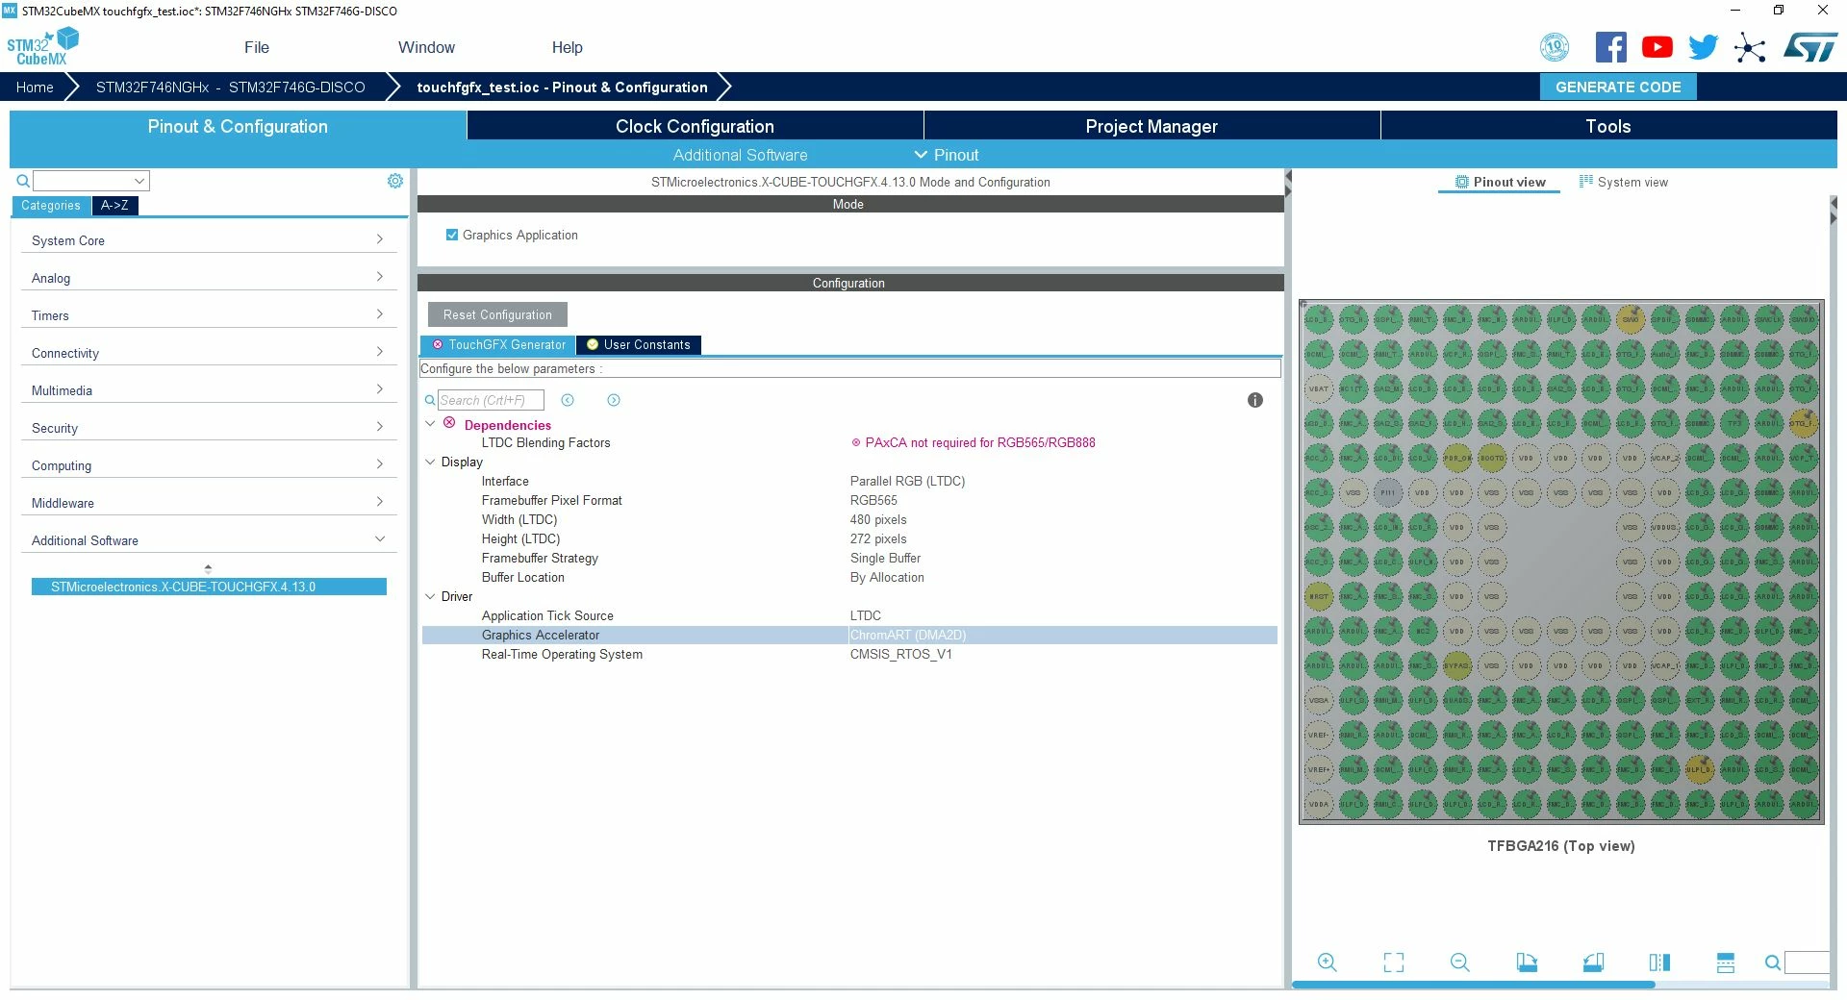Open the Help menu
The width and height of the screenshot is (1847, 1000).
tap(567, 47)
